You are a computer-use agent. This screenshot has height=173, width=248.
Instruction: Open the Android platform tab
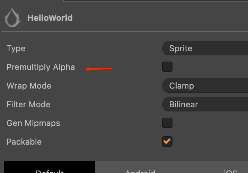140,170
